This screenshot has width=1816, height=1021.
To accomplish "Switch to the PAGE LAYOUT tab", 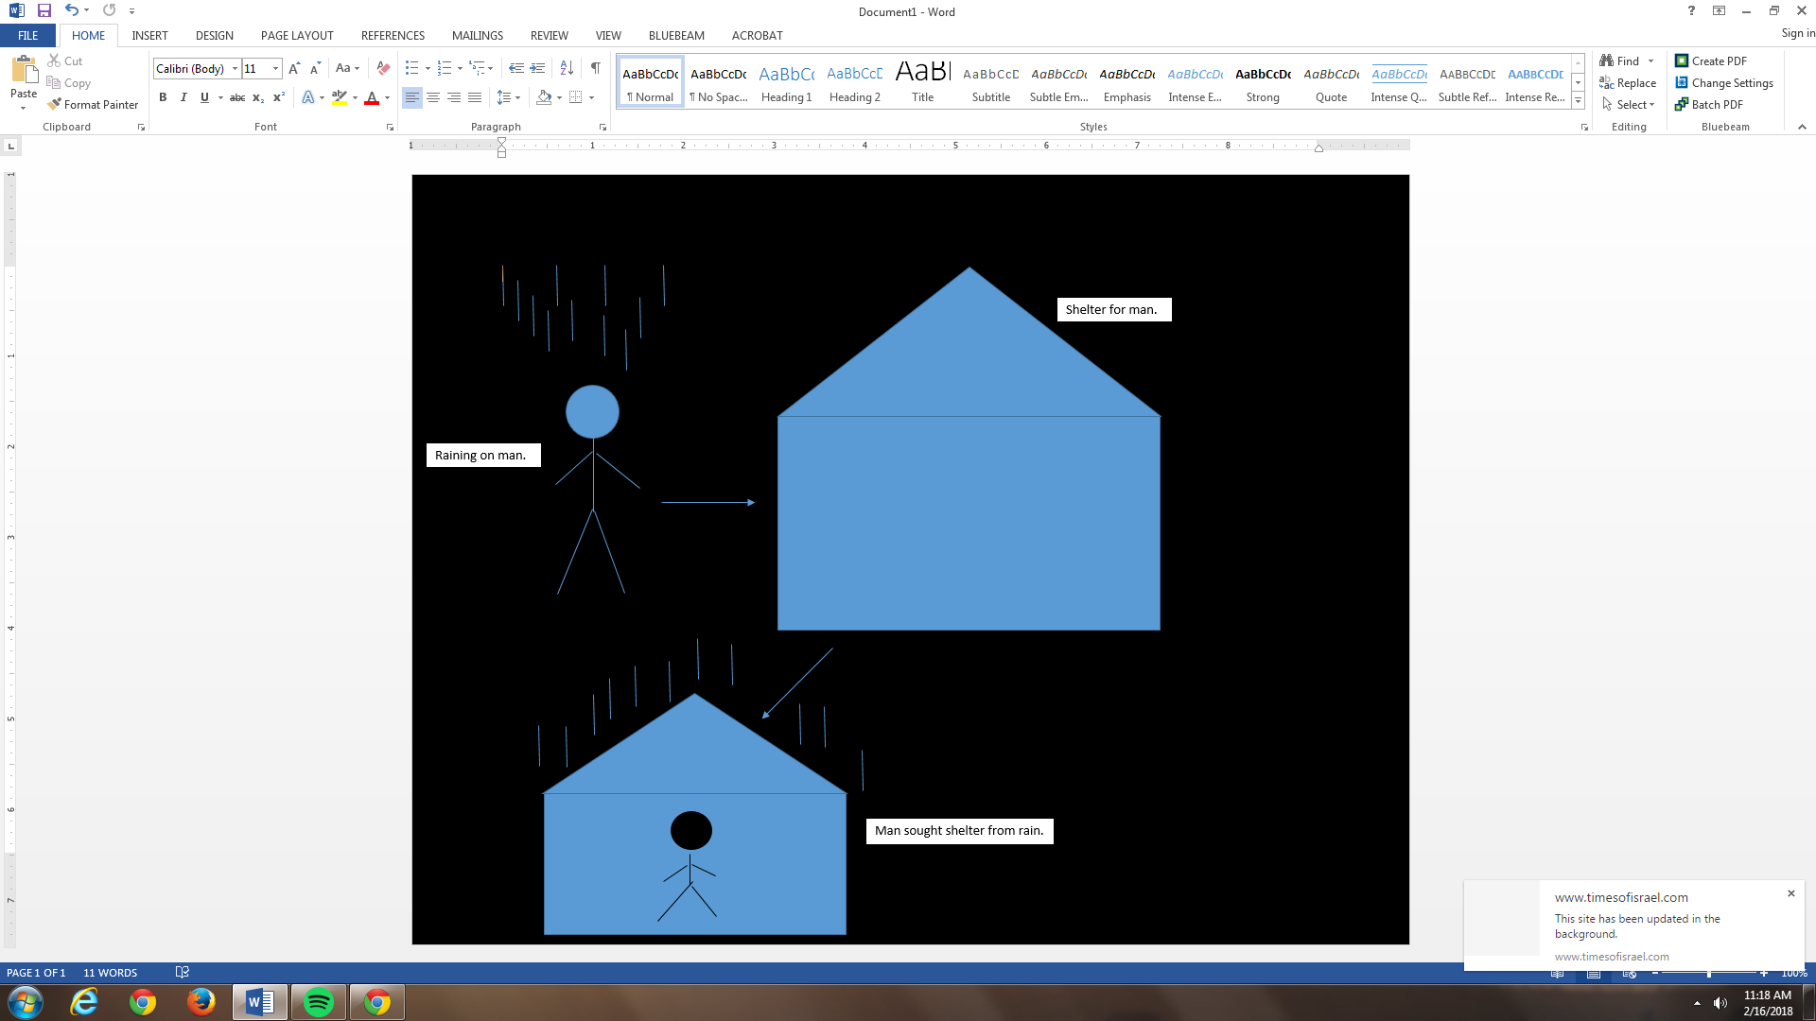I will (x=297, y=35).
